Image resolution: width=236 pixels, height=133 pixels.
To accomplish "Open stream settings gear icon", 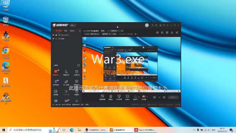I will pyautogui.click(x=164, y=97).
